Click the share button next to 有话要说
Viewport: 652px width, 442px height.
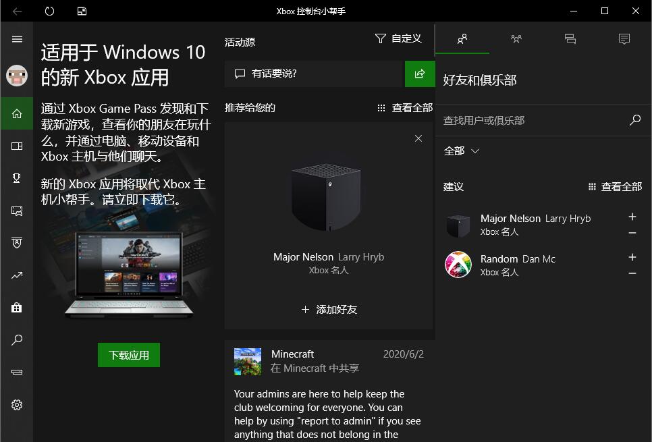click(x=419, y=74)
